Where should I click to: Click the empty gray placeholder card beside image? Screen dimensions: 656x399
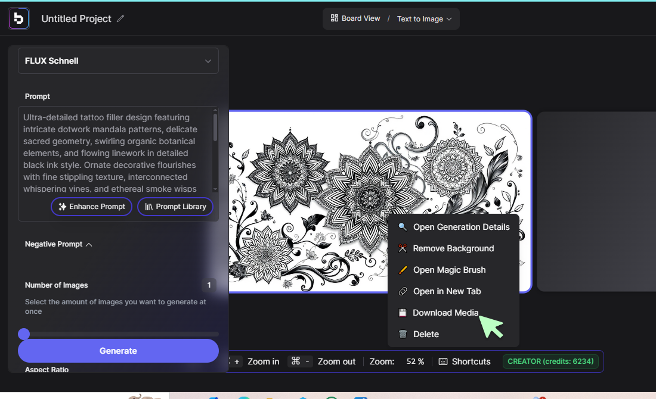(596, 201)
